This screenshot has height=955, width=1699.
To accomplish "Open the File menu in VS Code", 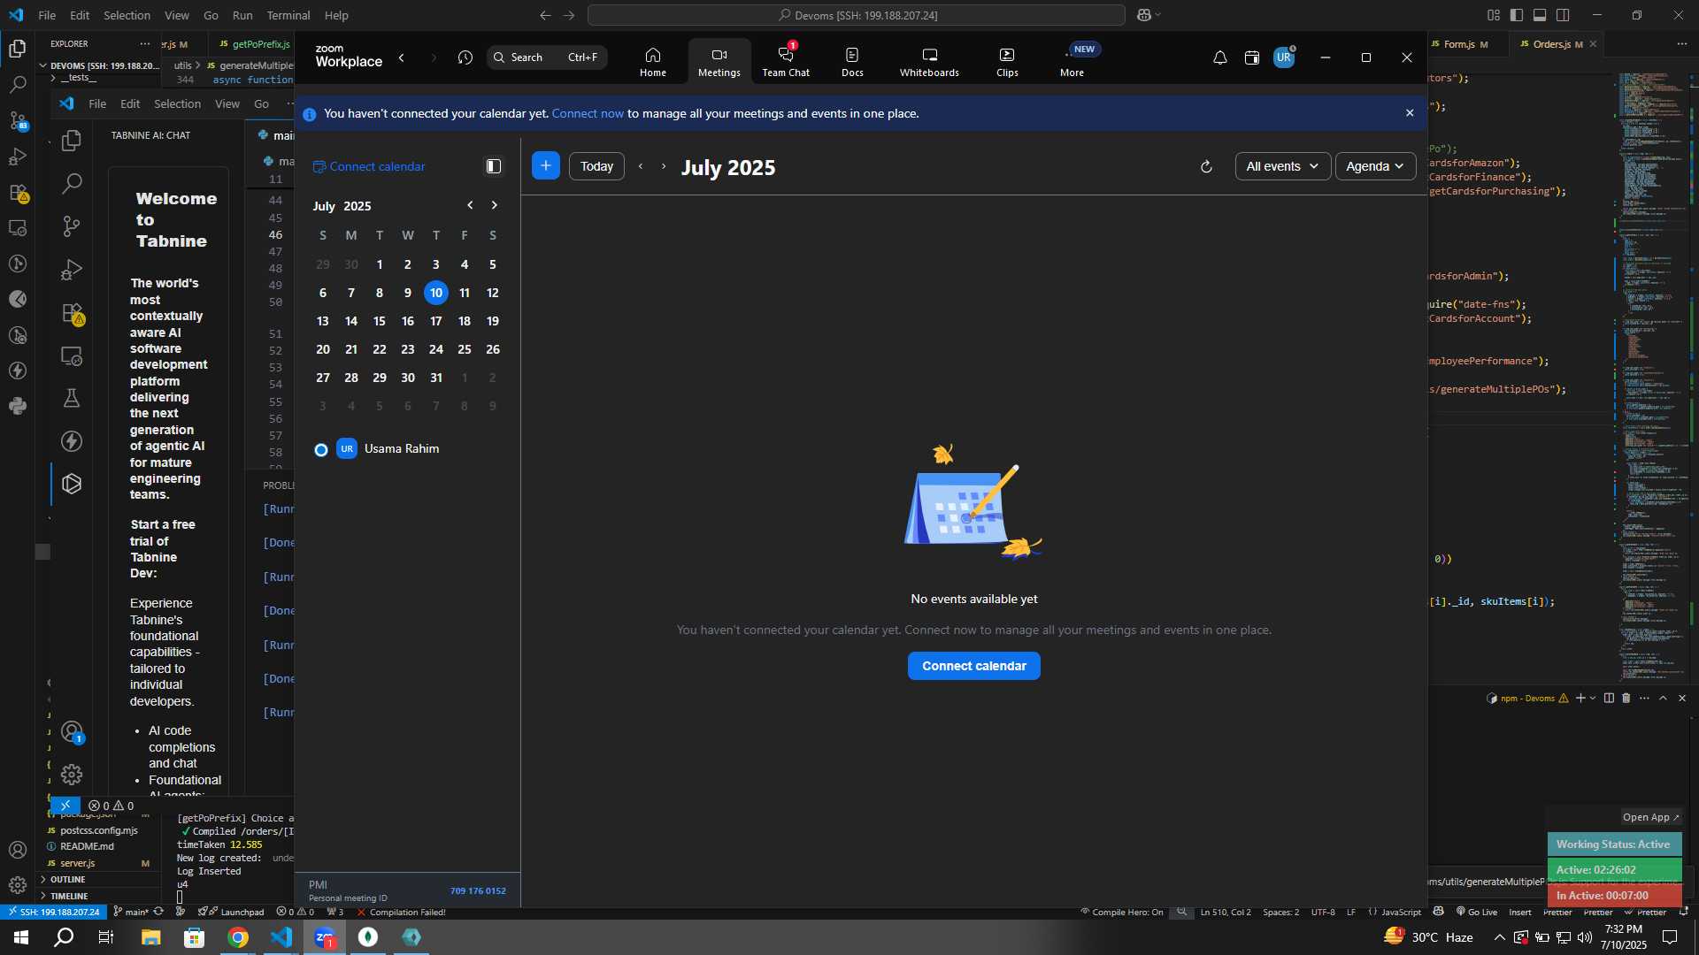I will coord(47,15).
